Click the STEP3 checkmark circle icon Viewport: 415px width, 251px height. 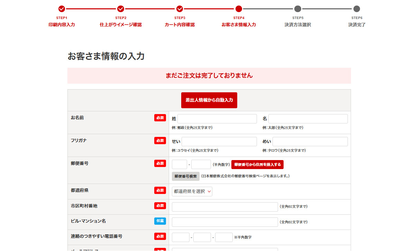(x=179, y=9)
